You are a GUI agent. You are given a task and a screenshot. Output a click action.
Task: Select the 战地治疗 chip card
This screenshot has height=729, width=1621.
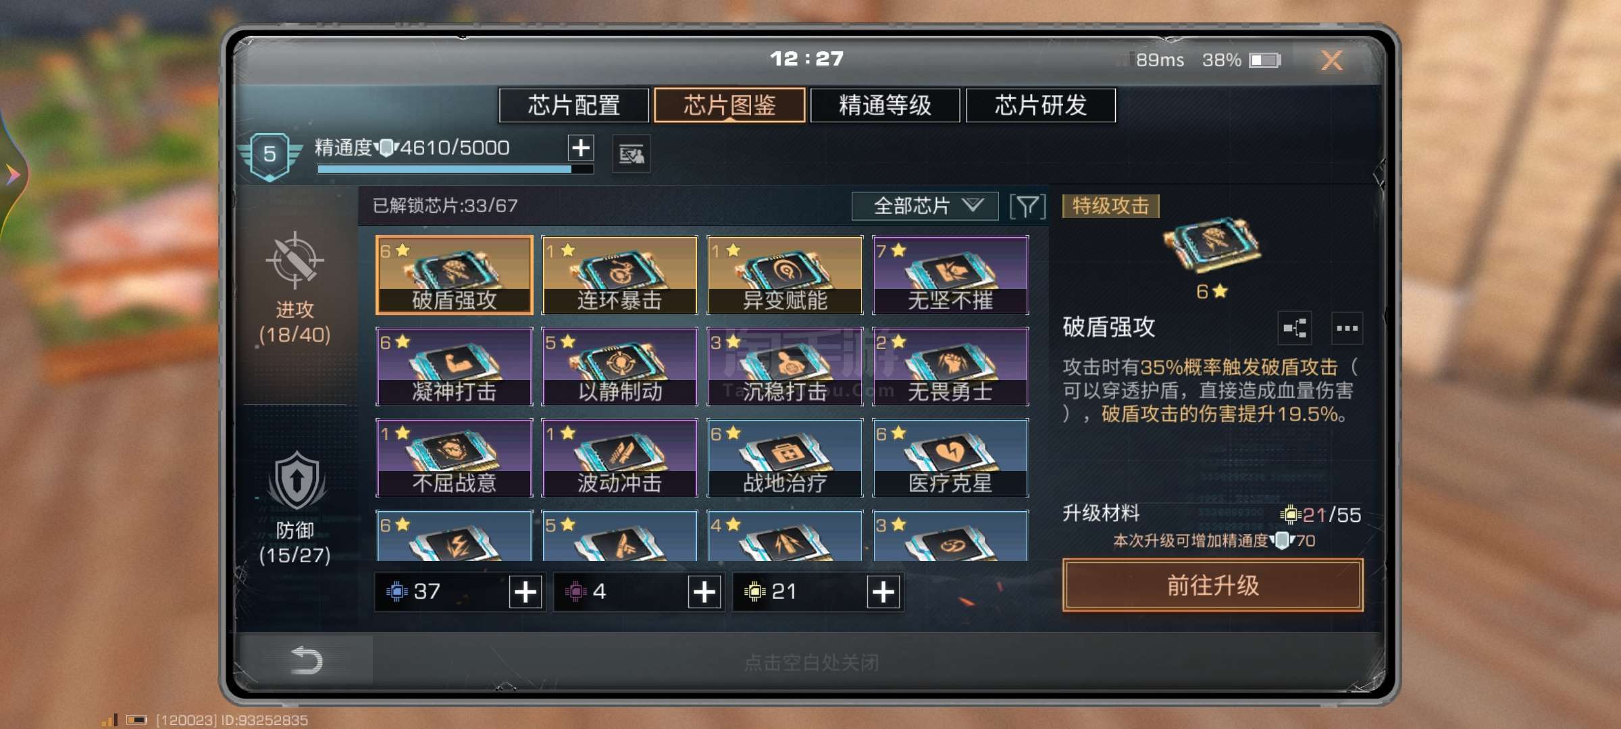[x=785, y=458]
